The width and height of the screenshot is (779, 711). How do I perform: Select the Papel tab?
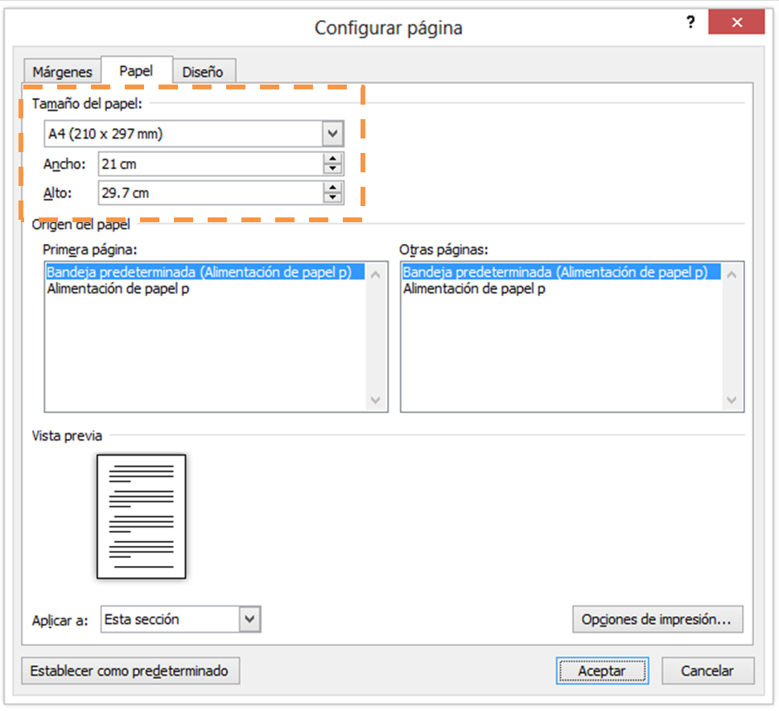click(x=137, y=70)
